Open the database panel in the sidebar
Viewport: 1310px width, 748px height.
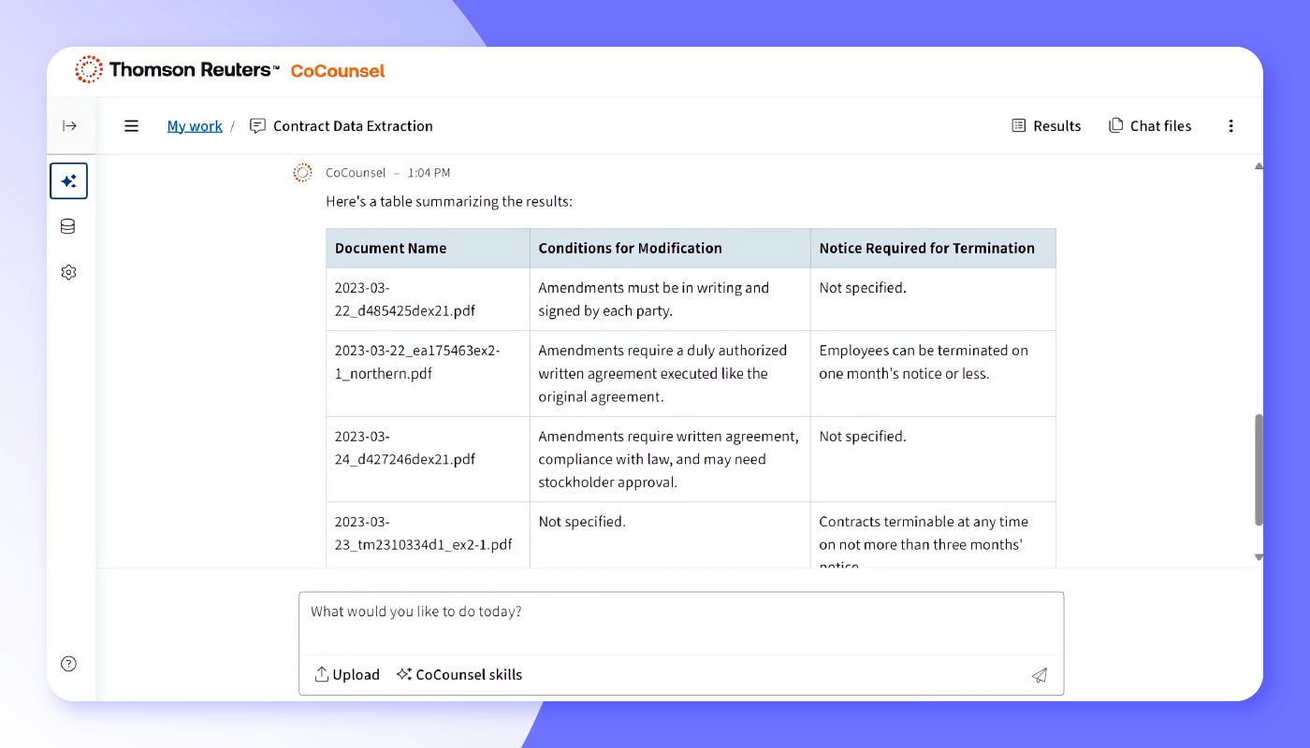[x=67, y=225]
